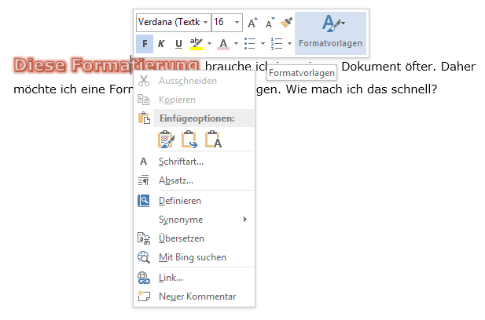Toggle underline with the U button

pyautogui.click(x=178, y=44)
